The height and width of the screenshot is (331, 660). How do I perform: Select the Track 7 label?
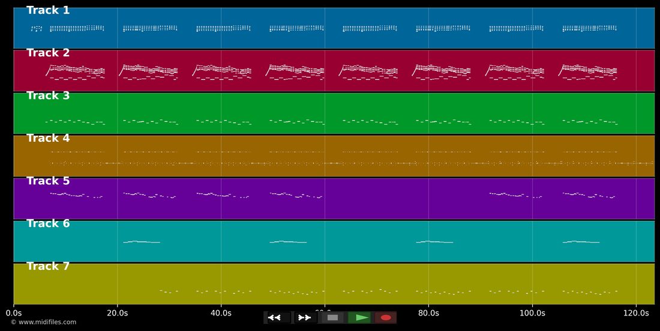[48, 266]
